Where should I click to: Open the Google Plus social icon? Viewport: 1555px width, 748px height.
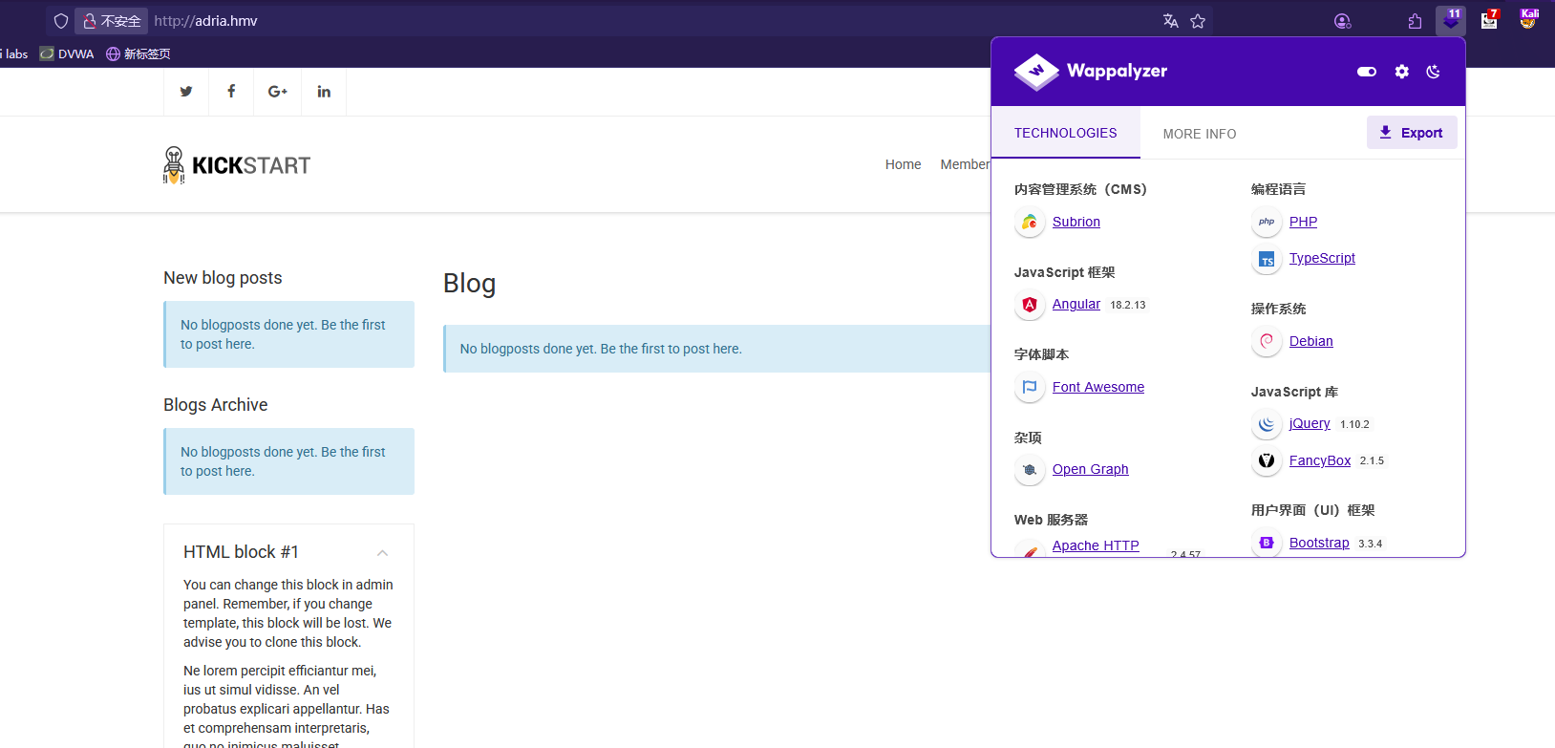pos(277,92)
